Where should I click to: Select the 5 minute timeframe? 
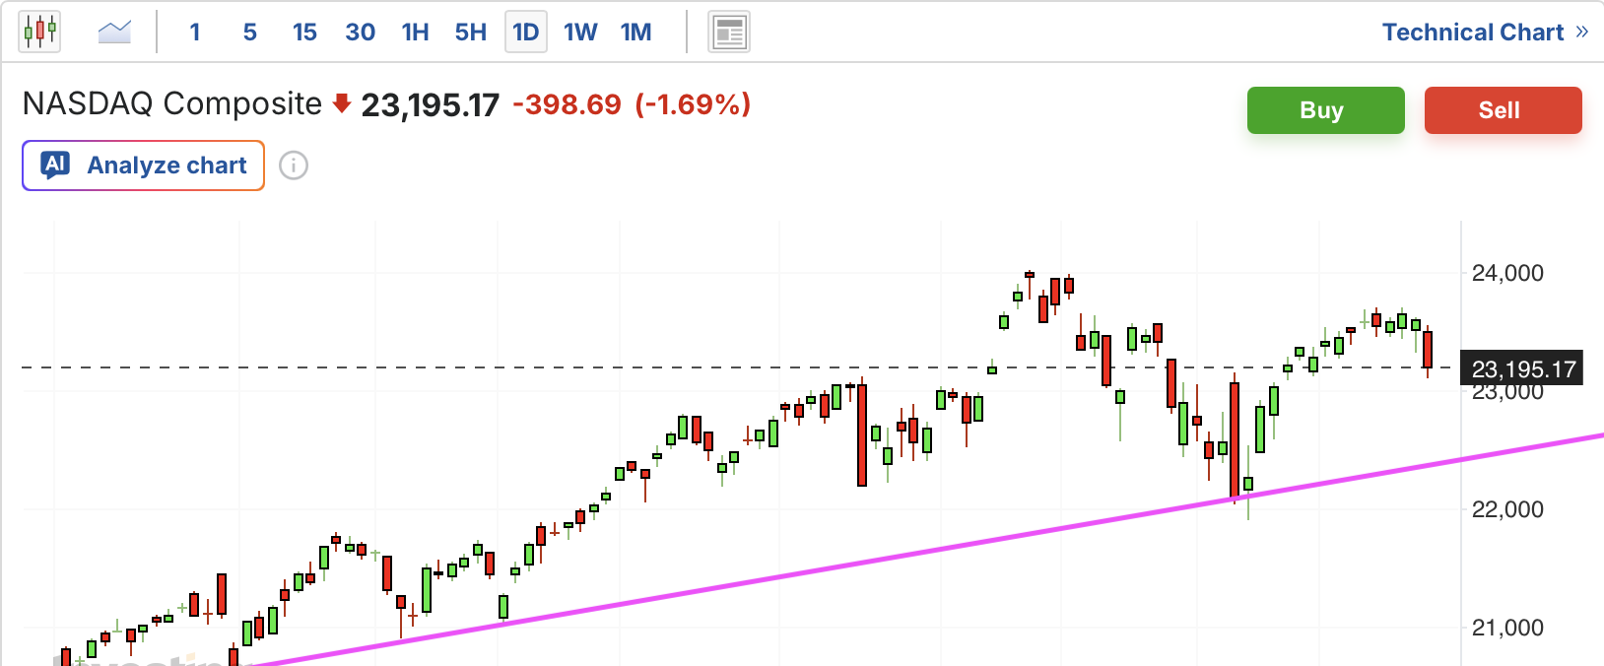[250, 33]
